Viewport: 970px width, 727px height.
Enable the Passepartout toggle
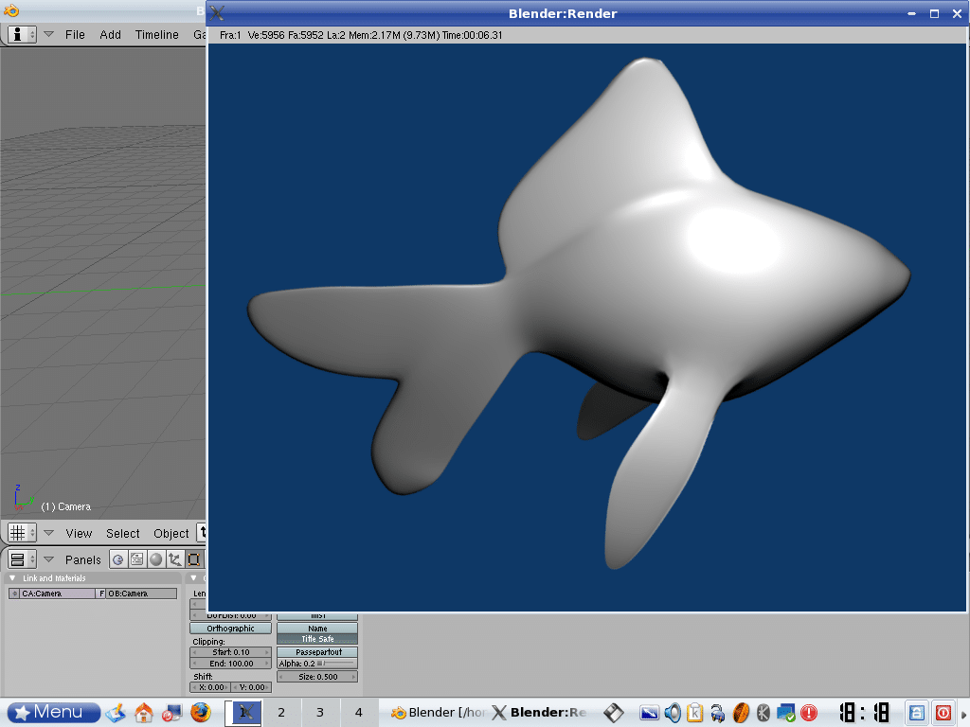click(x=317, y=652)
